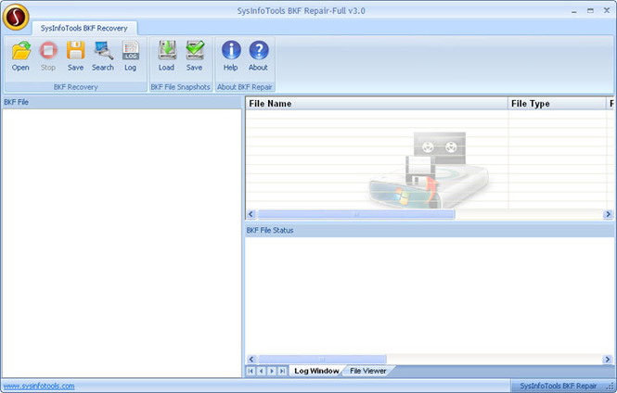
Task: Click the SysInfoTools BKF Repair status bar label
Action: coord(558,386)
